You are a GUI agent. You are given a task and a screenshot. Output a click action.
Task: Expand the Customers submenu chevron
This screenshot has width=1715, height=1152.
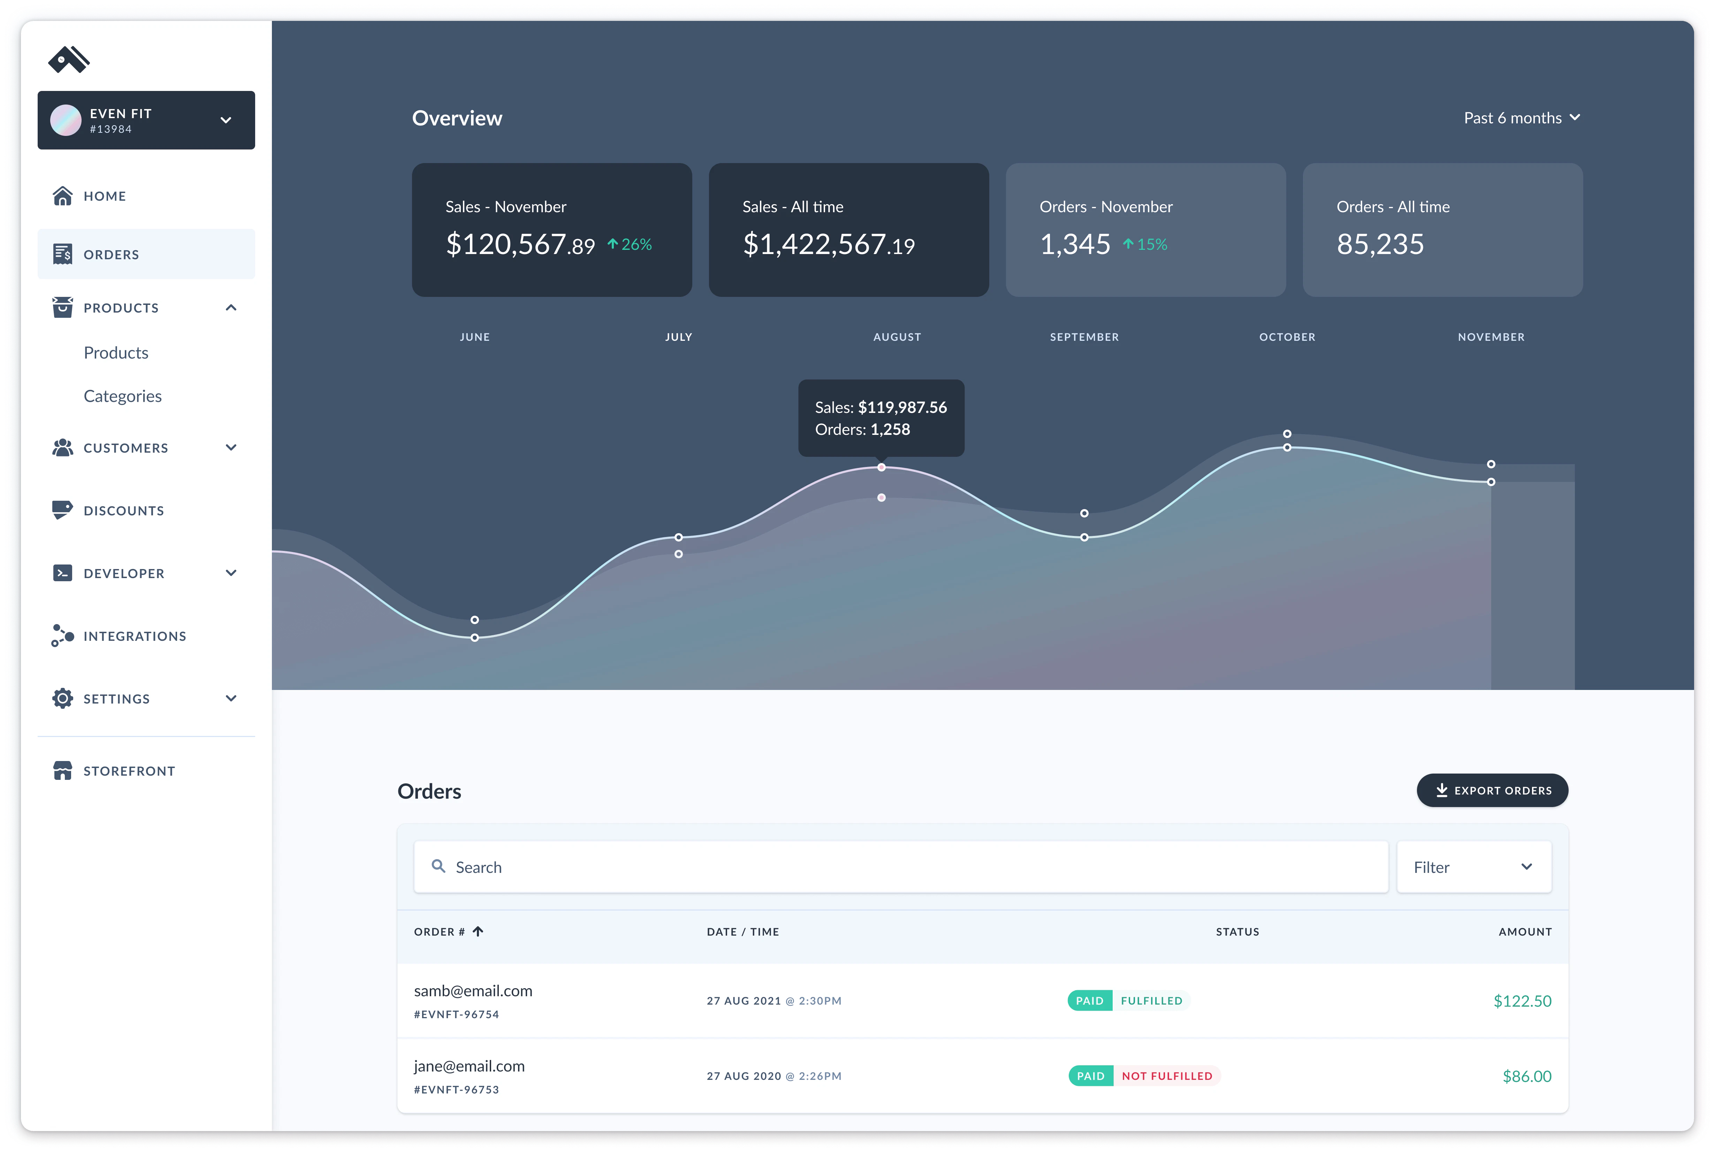point(231,447)
